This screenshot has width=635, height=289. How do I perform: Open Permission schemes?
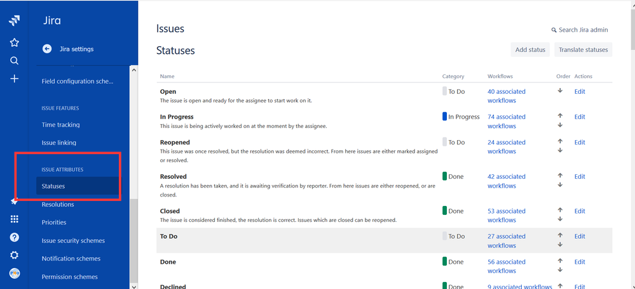(70, 277)
